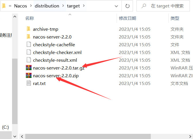193x139 pixels.
Task: Select the nacos-server-2.2.0.tar.gz name
Action: 59,68
